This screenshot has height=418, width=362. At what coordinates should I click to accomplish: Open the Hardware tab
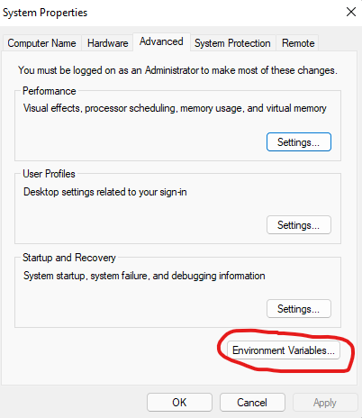pyautogui.click(x=107, y=43)
